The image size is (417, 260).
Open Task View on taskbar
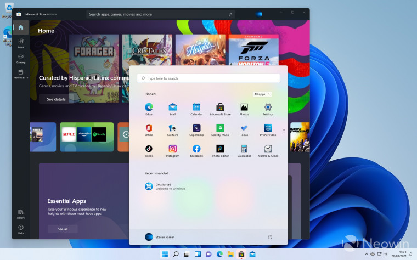coord(187,254)
